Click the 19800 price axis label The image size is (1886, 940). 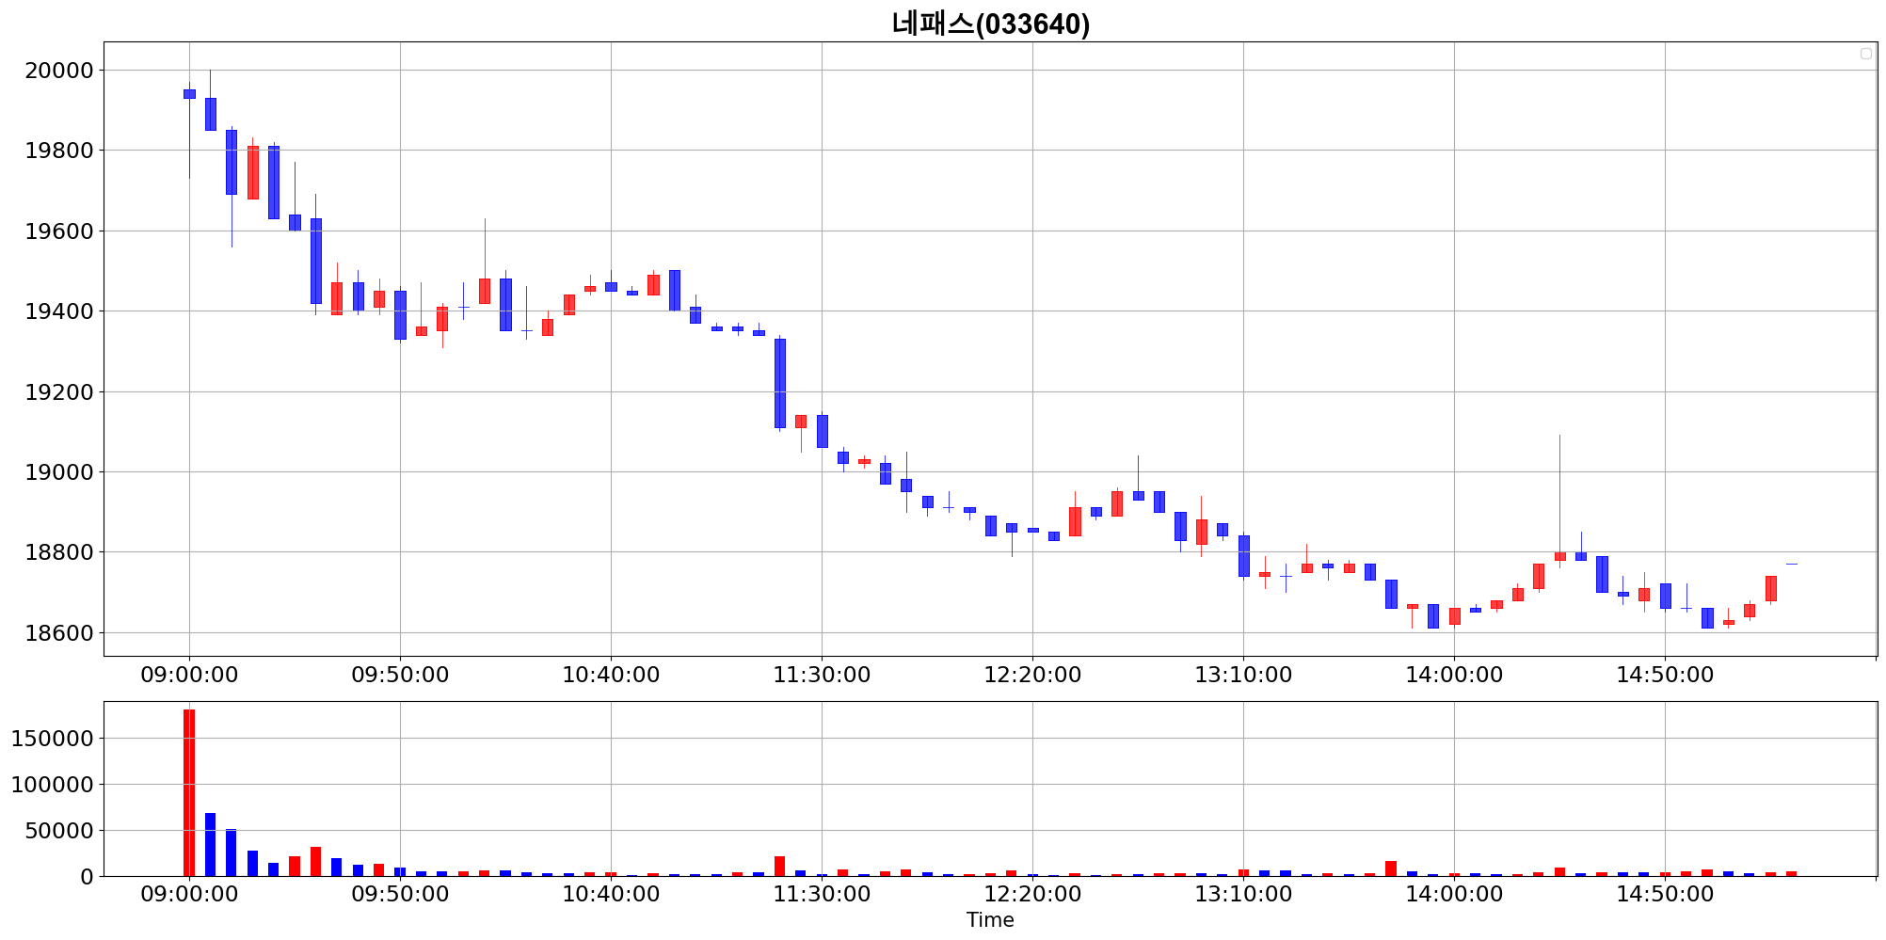tap(58, 151)
